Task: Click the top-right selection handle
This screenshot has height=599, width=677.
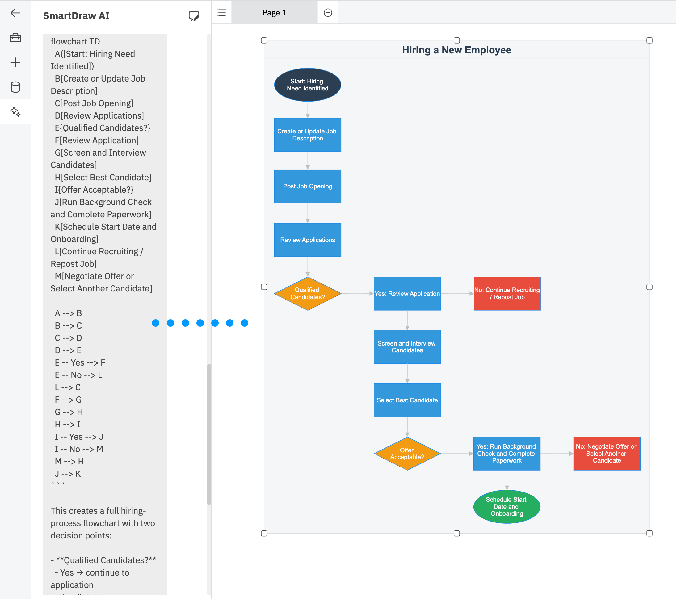Action: point(650,40)
